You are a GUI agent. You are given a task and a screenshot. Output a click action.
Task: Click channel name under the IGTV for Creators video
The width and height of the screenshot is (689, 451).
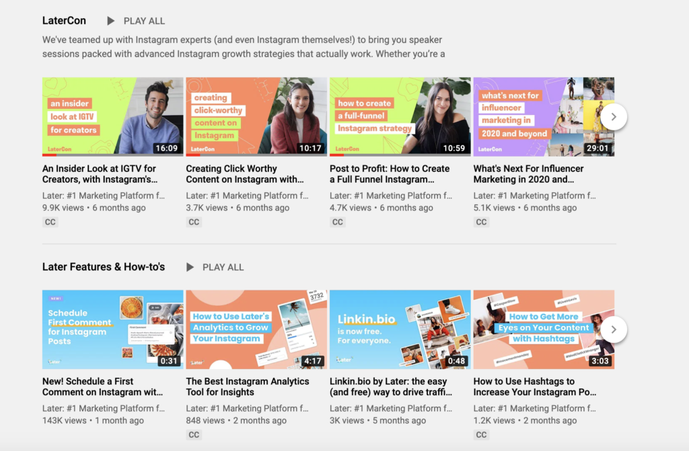[x=104, y=196]
